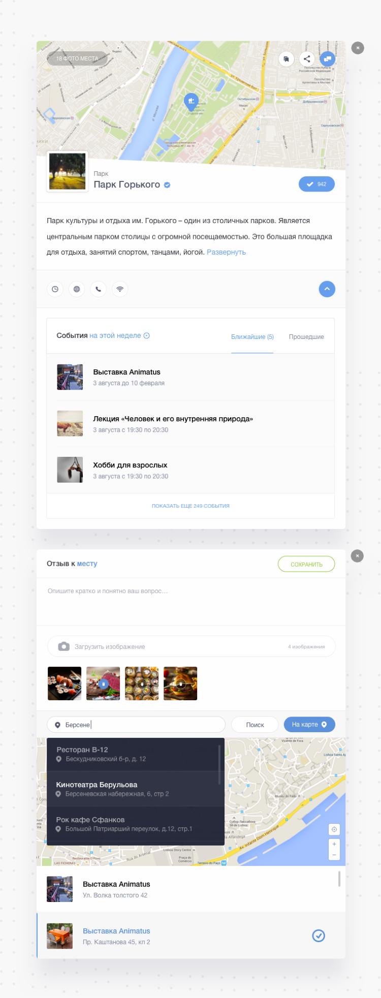Collapse details with the blue chevron-up button
381x998 pixels.
(x=327, y=289)
